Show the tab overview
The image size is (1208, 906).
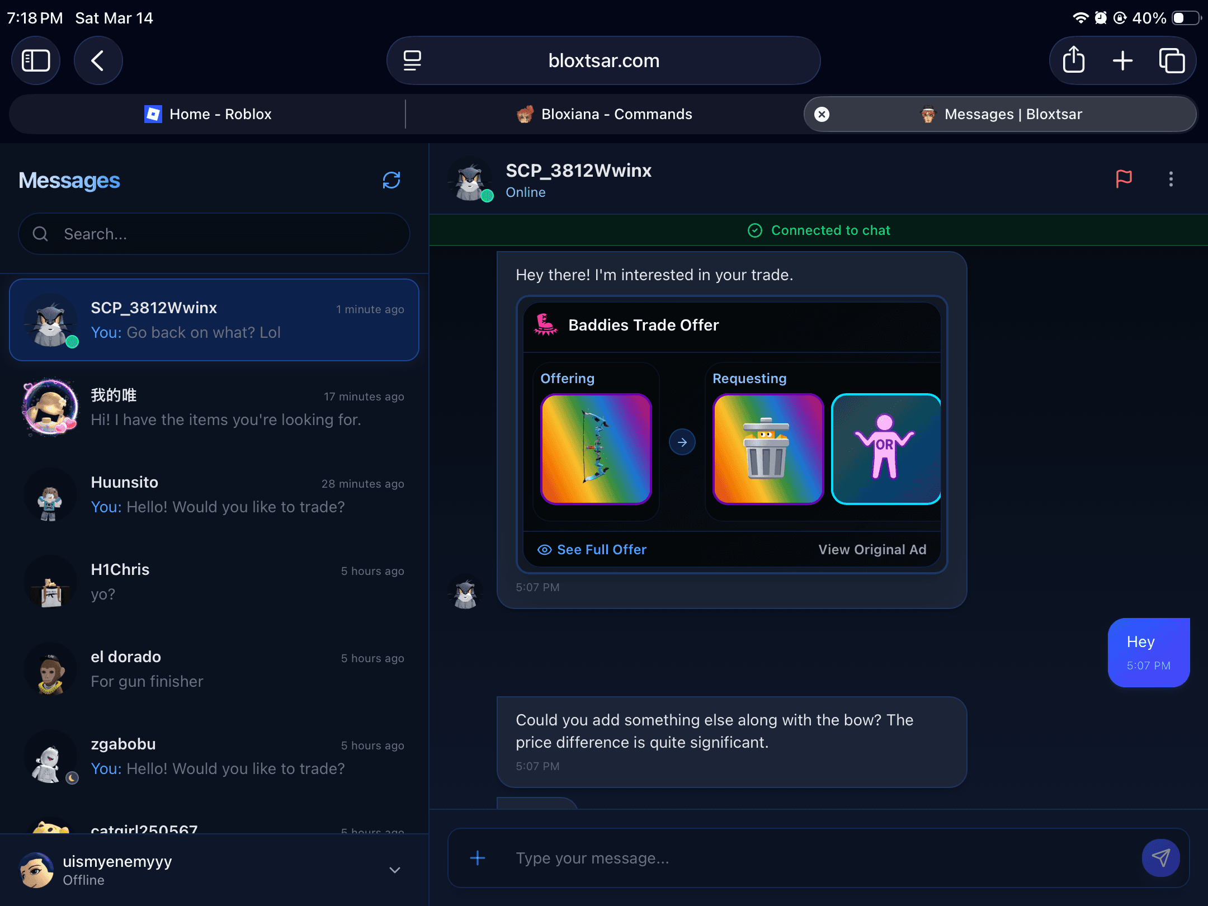pyautogui.click(x=1172, y=60)
